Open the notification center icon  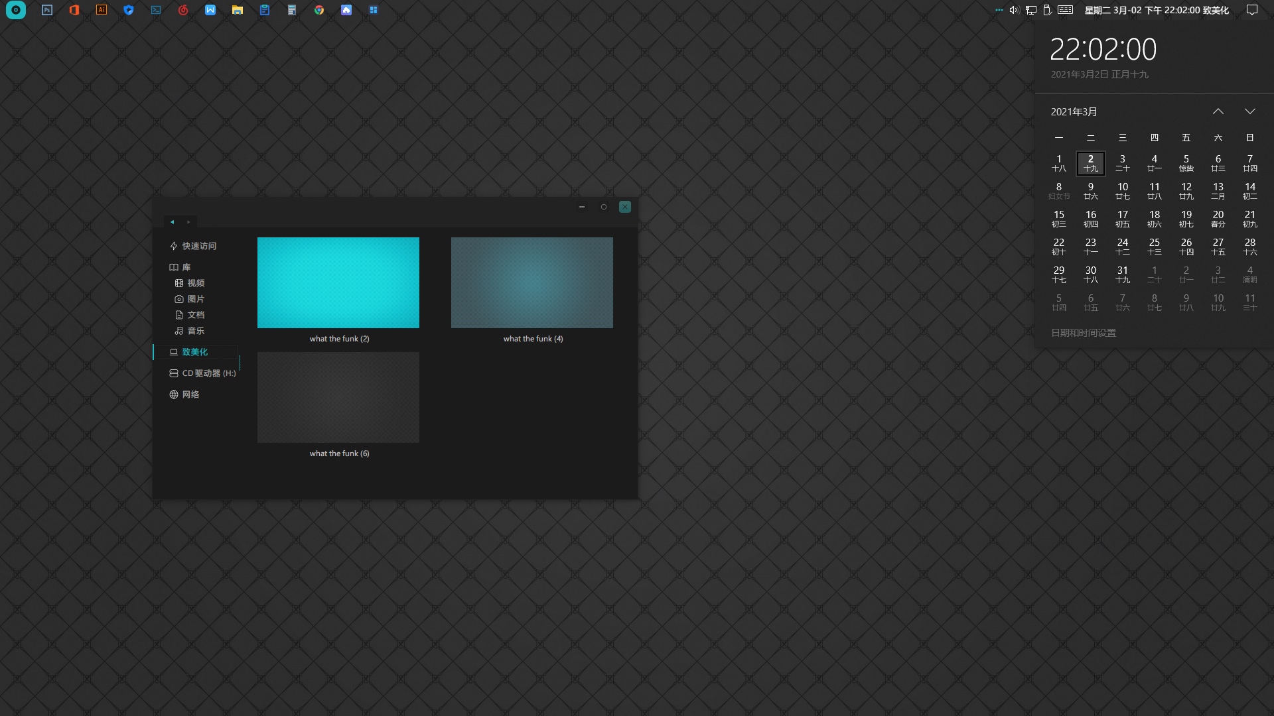[1252, 10]
